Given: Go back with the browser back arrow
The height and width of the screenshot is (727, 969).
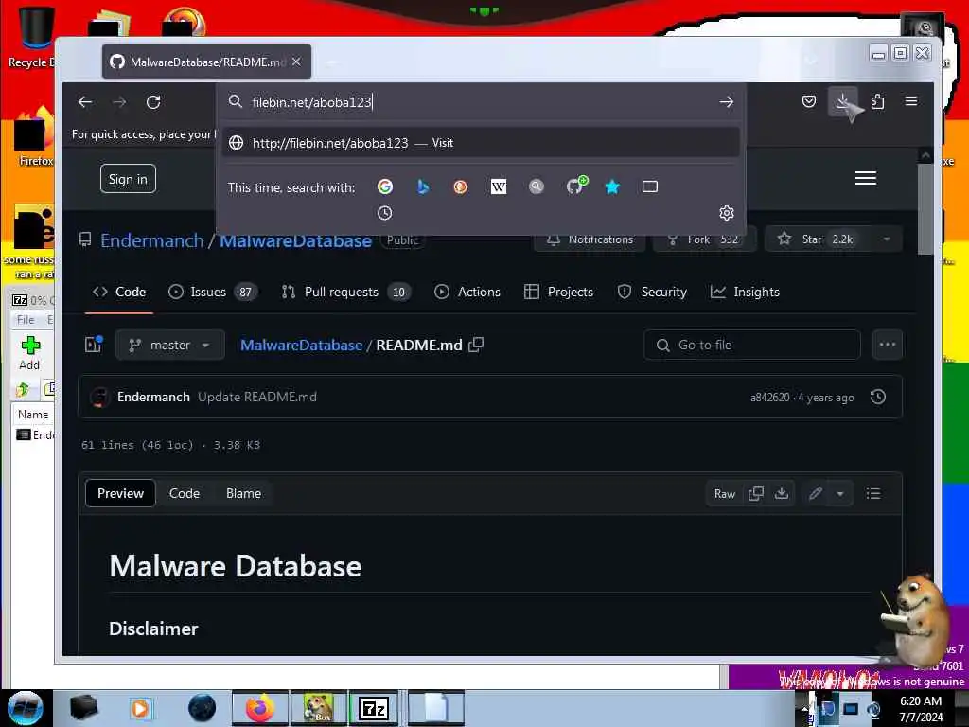Looking at the screenshot, I should click(x=85, y=102).
